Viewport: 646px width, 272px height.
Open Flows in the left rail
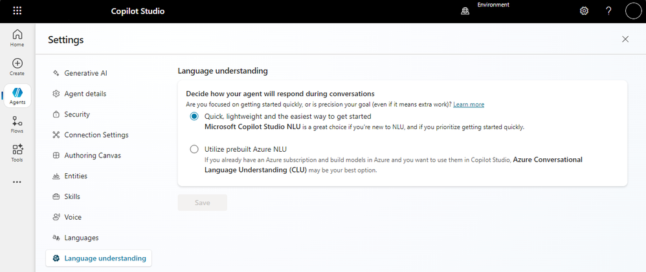click(17, 124)
